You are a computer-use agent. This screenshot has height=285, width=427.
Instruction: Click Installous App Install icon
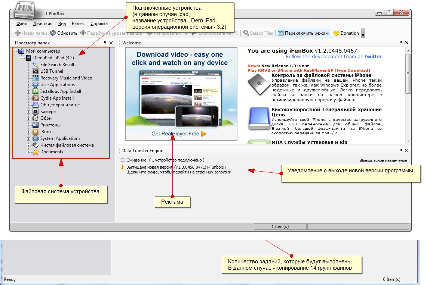[x=36, y=91]
